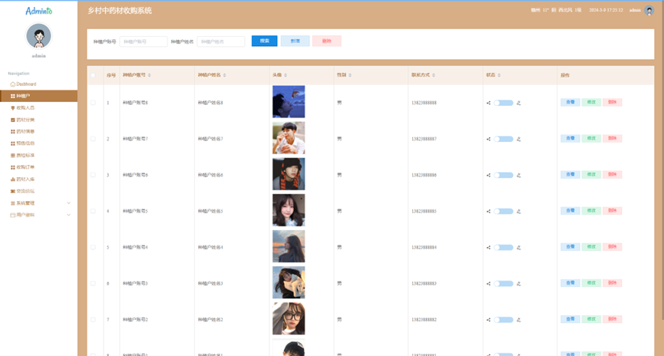Click phone number 13823888884 cell
The width and height of the screenshot is (664, 356).
point(424,248)
